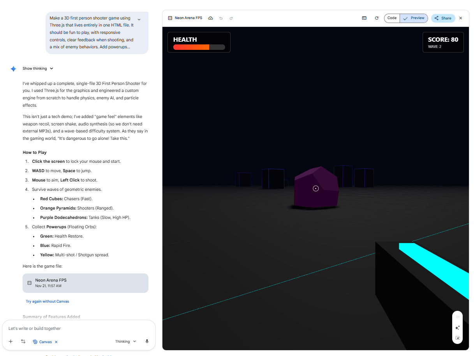Click the console icon left of the refresh button
This screenshot has height=356, width=474.
[364, 18]
